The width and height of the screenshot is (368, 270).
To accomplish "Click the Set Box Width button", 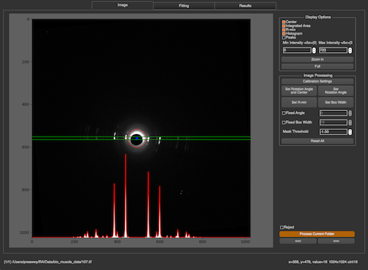I will pos(335,102).
